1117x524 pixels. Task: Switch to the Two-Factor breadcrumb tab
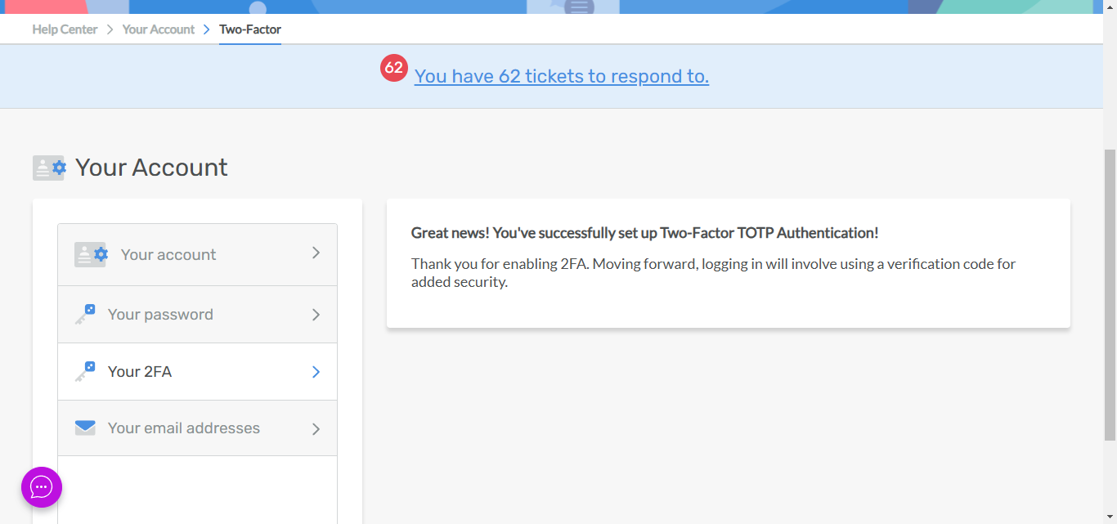pyautogui.click(x=250, y=29)
